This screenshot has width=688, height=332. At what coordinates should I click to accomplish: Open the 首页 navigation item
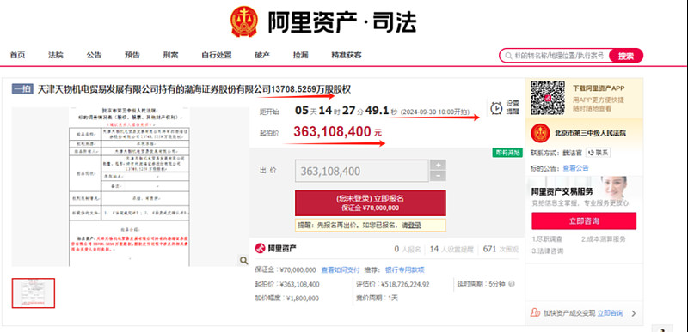click(x=17, y=55)
